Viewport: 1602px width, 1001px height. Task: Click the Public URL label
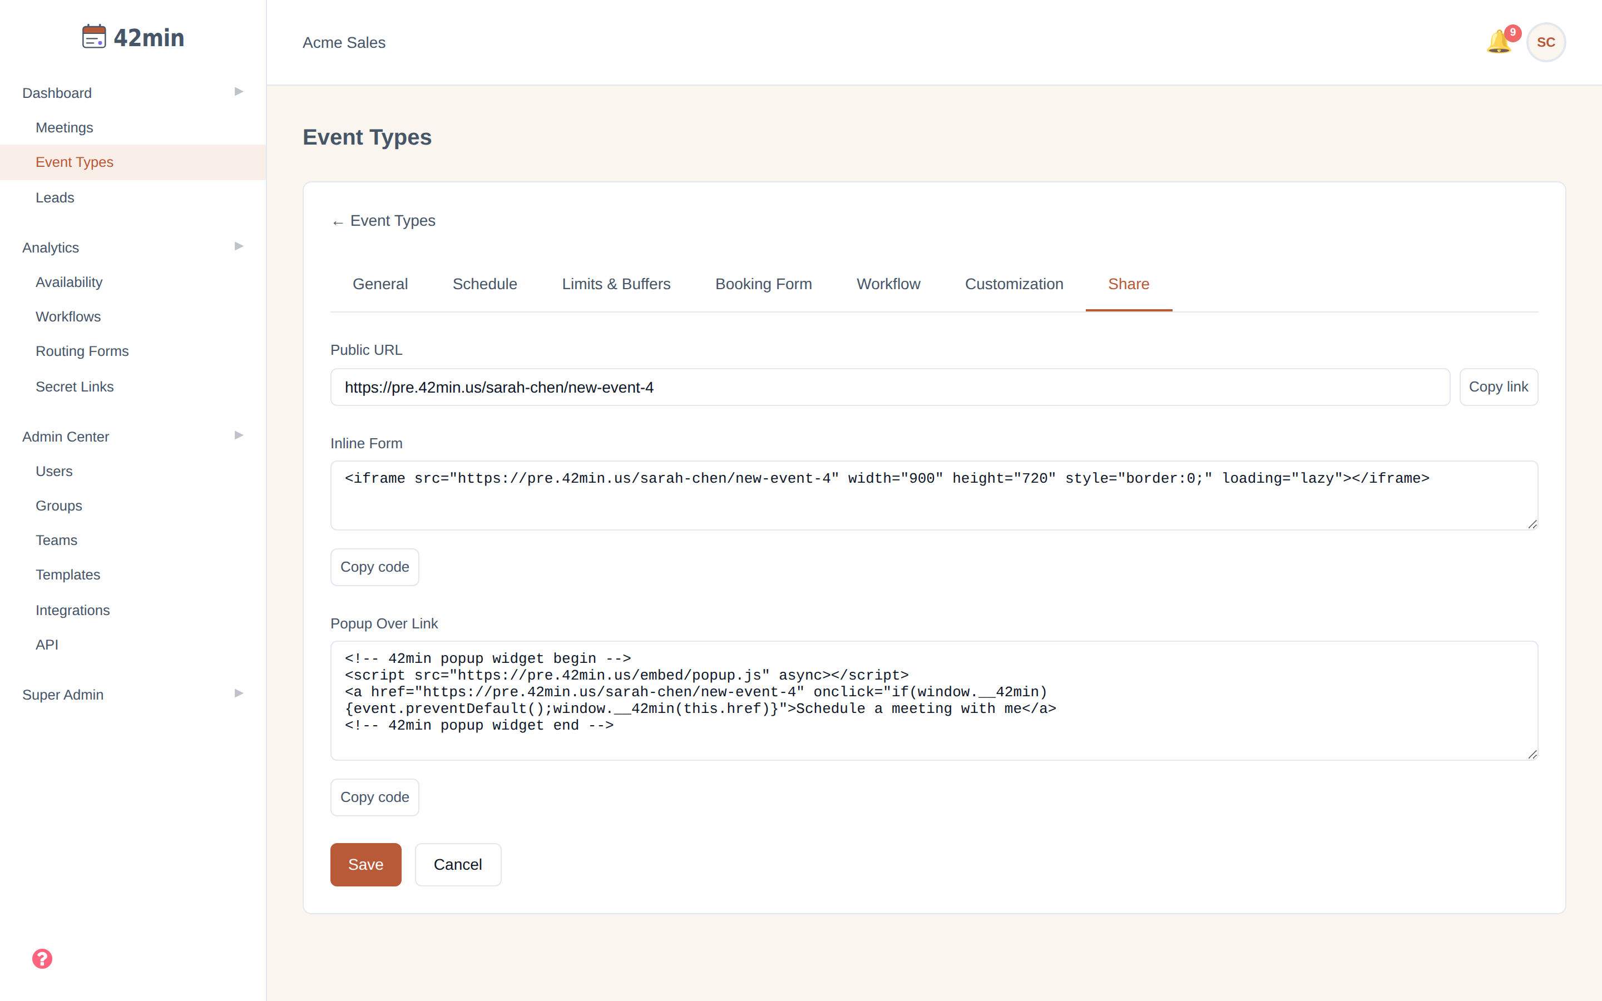(x=366, y=350)
